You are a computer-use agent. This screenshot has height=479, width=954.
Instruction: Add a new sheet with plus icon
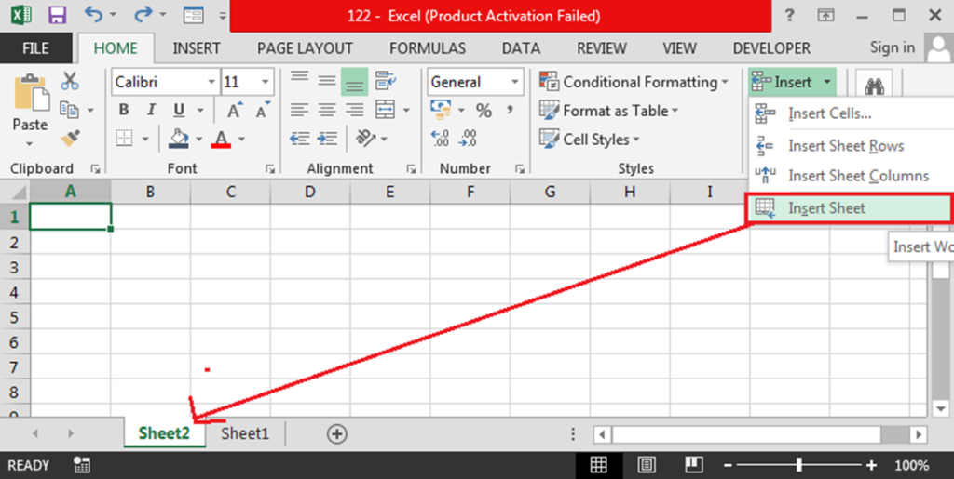click(x=337, y=433)
